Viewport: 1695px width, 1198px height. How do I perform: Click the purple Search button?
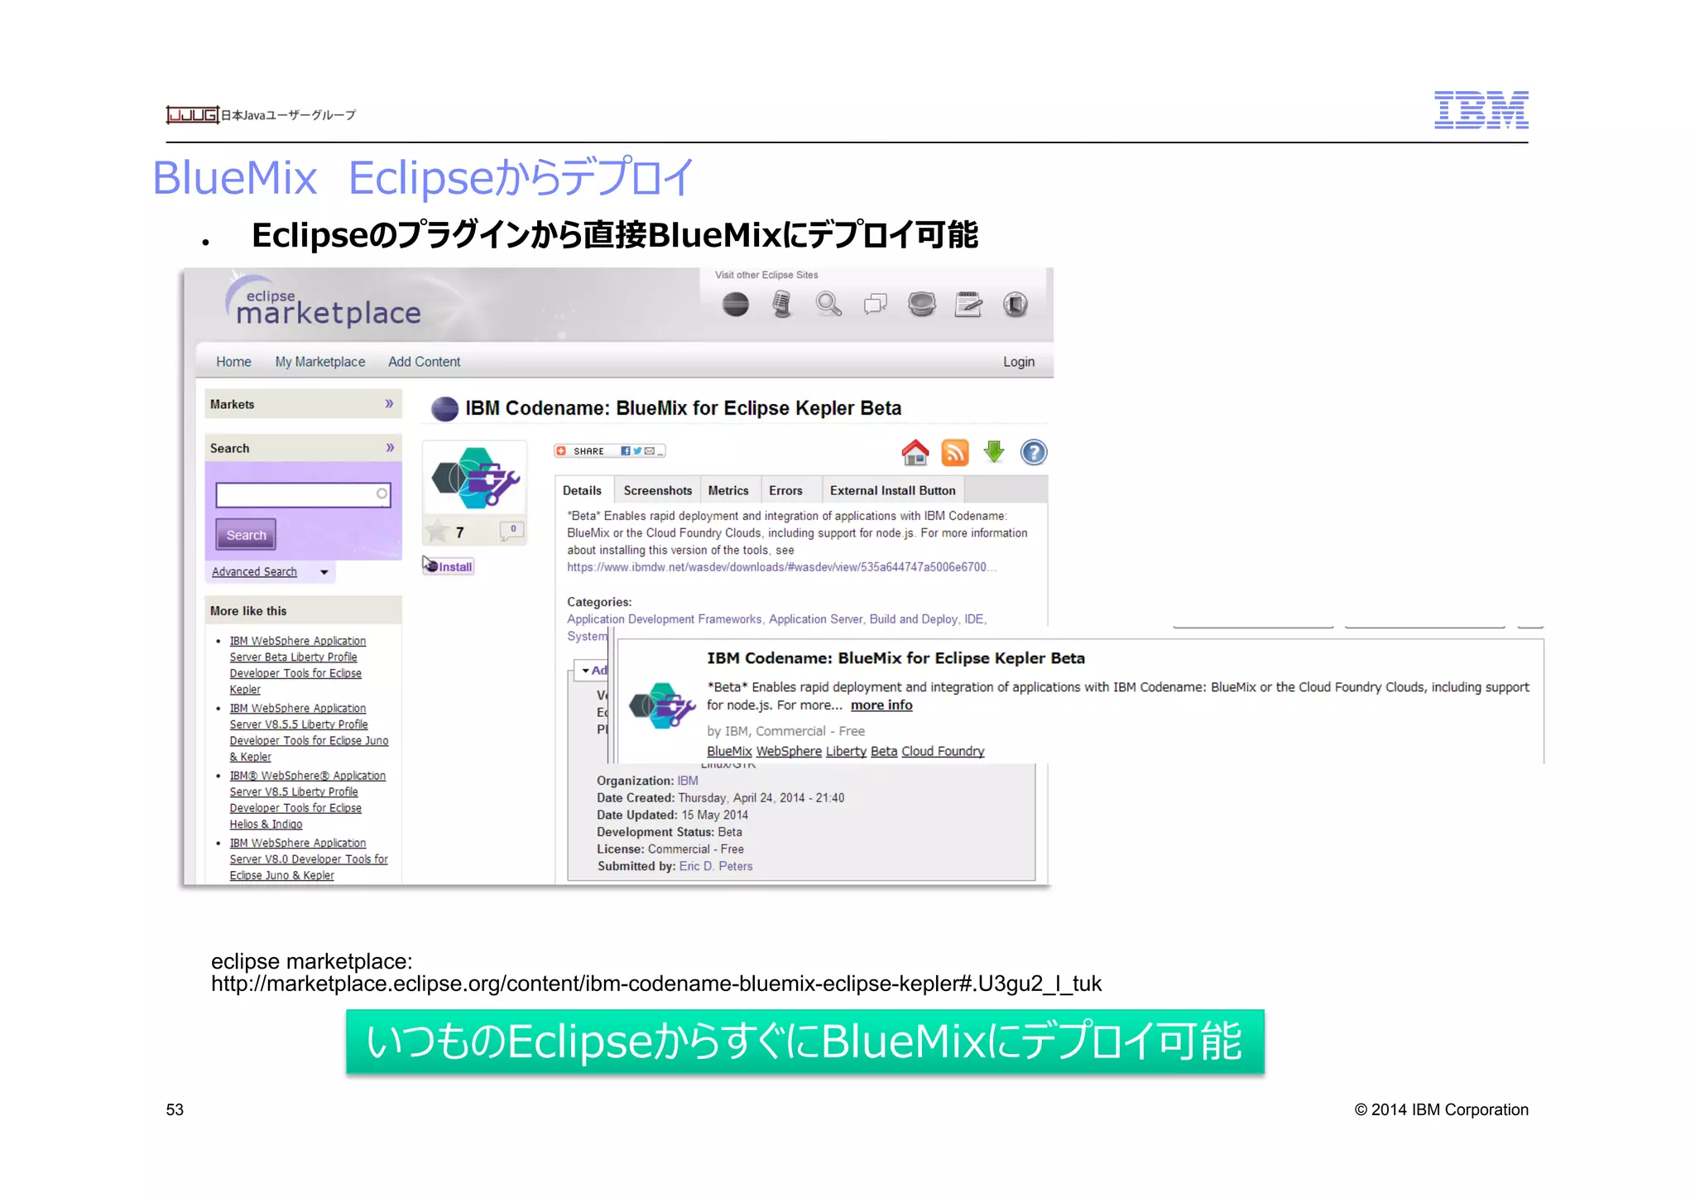246,535
